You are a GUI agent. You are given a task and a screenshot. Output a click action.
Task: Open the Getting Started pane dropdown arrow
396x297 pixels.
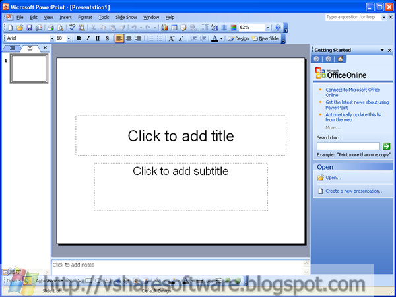[382, 50]
